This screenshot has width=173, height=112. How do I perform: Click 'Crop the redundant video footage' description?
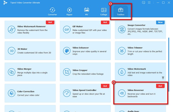(x=88, y=74)
